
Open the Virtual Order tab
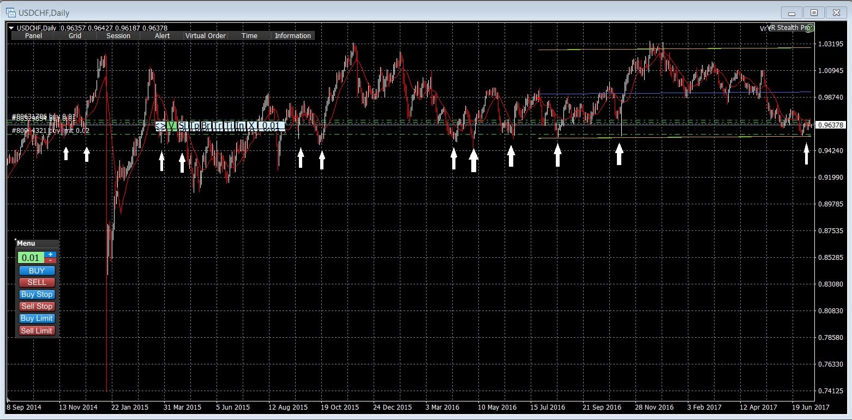click(206, 36)
